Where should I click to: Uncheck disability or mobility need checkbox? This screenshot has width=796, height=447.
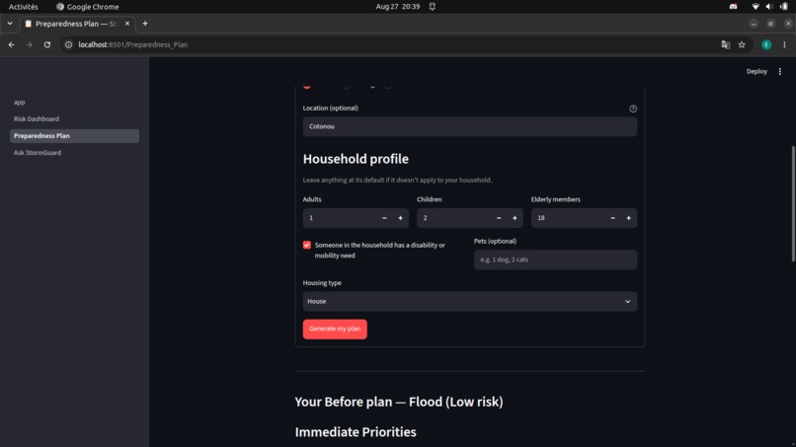click(306, 245)
